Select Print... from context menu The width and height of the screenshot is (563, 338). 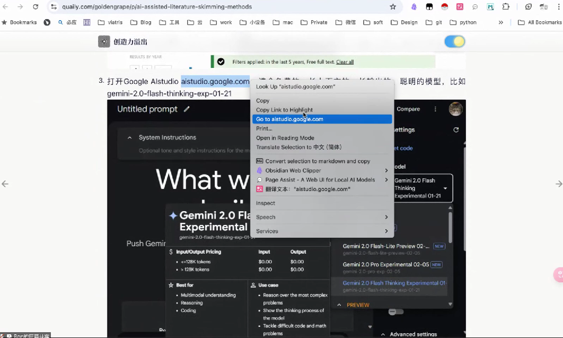tap(322, 128)
